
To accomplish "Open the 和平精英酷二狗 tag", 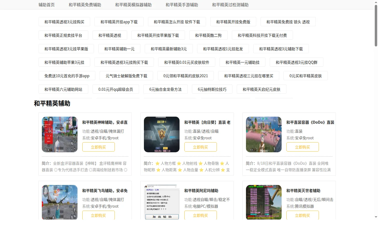I will coord(208,35).
